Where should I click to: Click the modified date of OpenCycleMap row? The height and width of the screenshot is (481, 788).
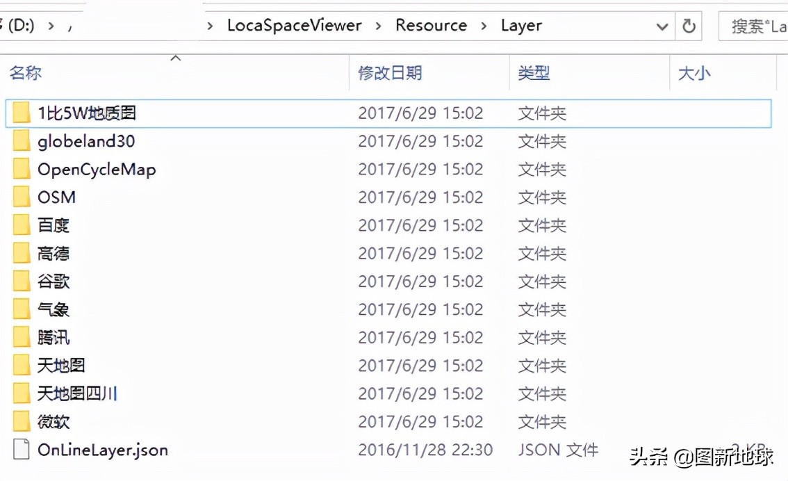pos(420,170)
